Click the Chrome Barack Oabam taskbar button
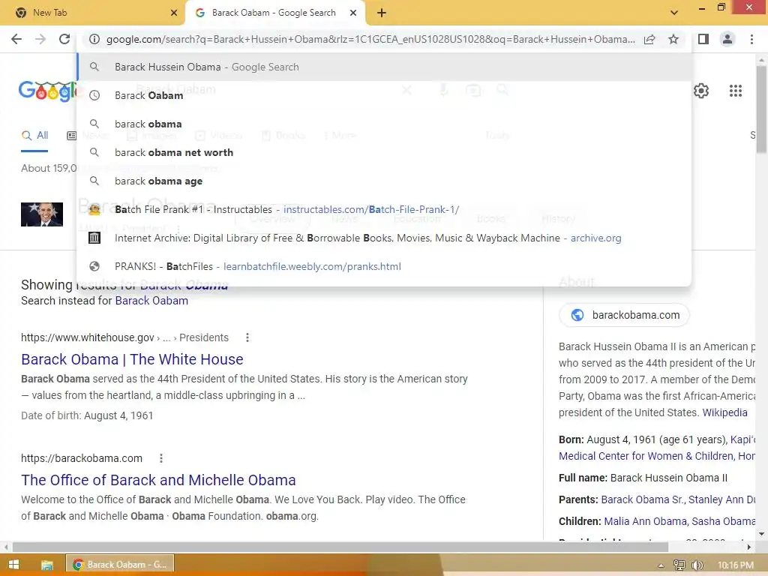 coord(121,565)
